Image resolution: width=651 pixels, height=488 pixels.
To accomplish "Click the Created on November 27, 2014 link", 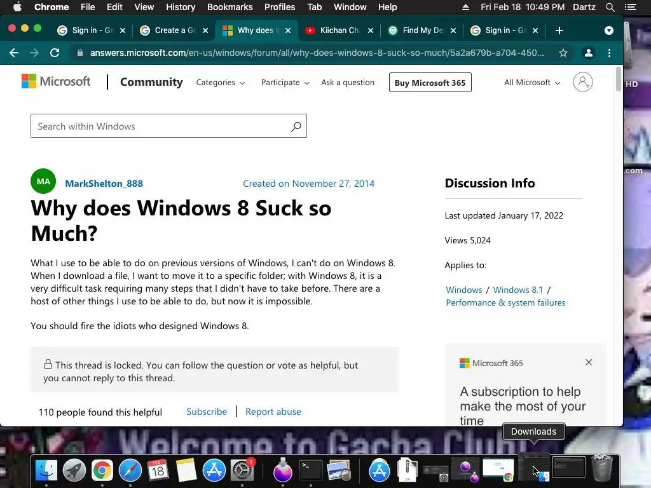I will click(308, 184).
